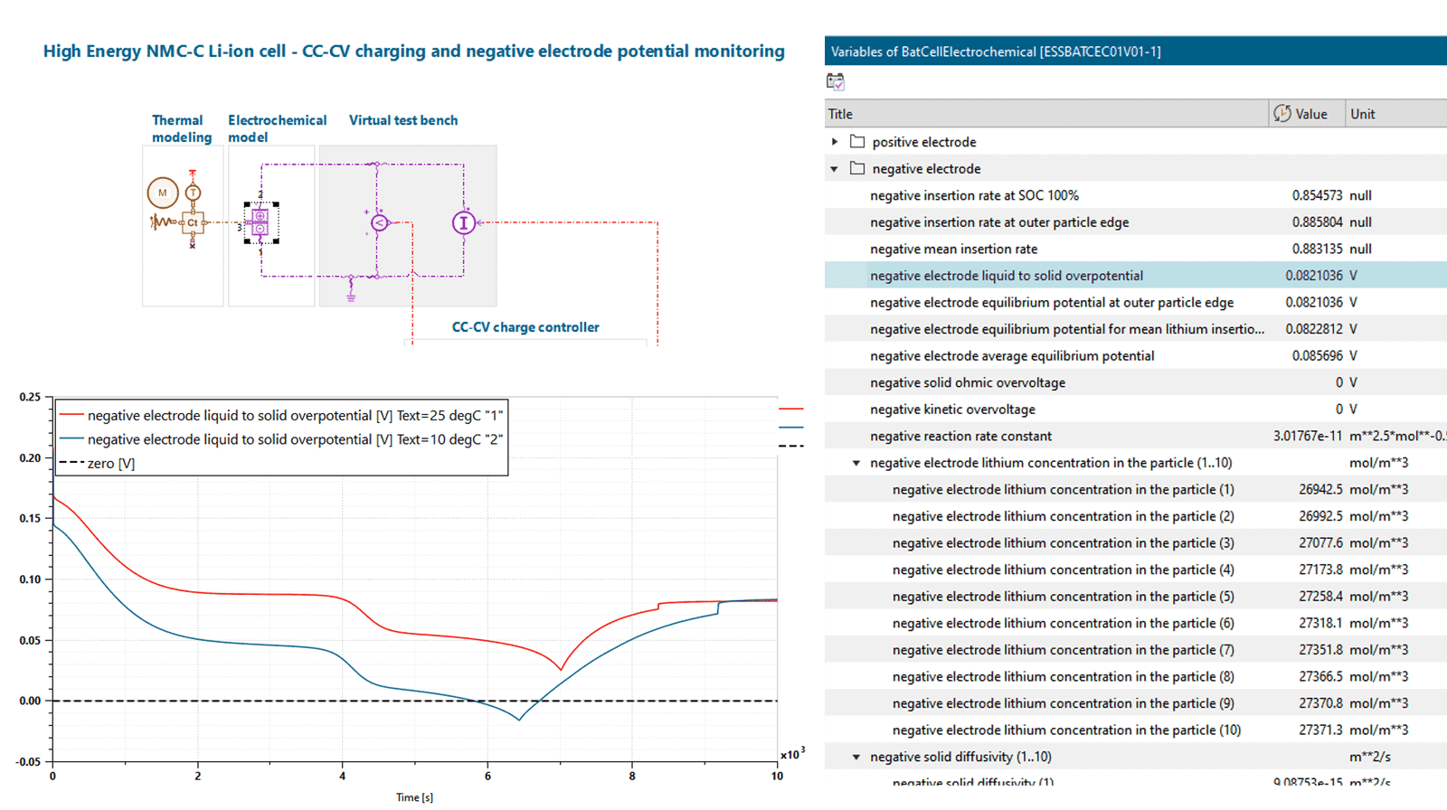
Task: Collapse lithium concentration in the particle (1..10)
Action: 856,463
